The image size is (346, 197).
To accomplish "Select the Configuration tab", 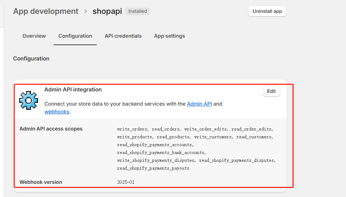I will [x=75, y=36].
